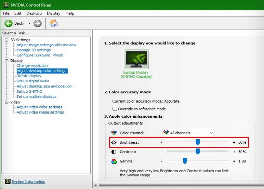Click the Contrast half-circle icon
Image resolution: width=264 pixels, height=189 pixels.
(x=114, y=152)
